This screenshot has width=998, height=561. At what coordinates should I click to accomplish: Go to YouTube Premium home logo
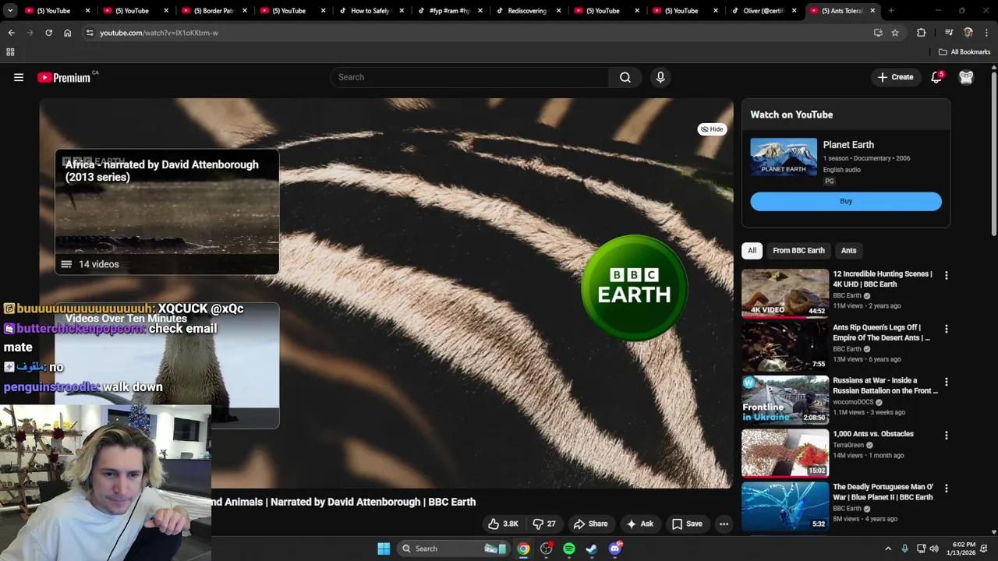point(64,77)
